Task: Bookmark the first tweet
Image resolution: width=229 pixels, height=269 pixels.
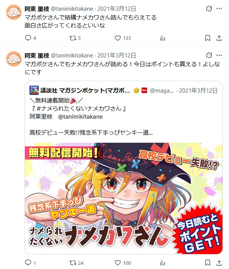Action: click(x=208, y=38)
